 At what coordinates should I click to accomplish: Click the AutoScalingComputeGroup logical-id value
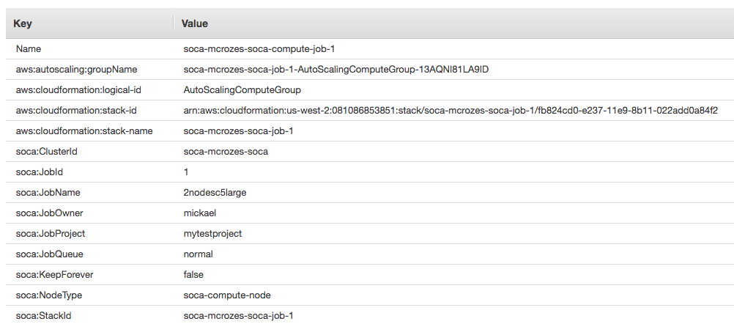click(242, 90)
